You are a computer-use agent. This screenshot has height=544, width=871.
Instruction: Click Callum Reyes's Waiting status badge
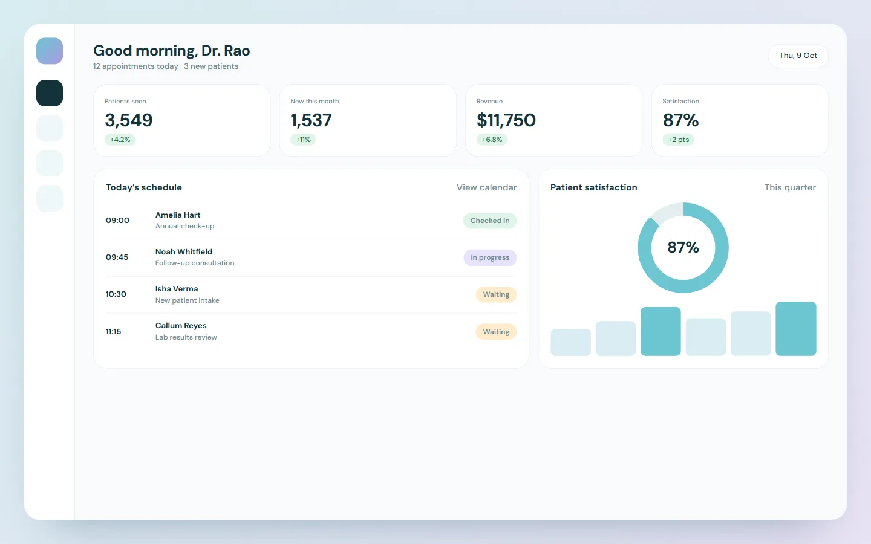(496, 332)
